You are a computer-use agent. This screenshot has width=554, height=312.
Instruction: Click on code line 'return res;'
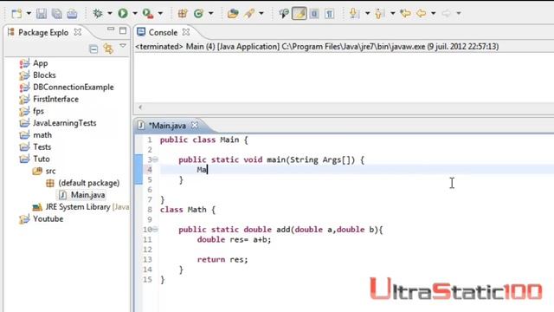click(222, 260)
